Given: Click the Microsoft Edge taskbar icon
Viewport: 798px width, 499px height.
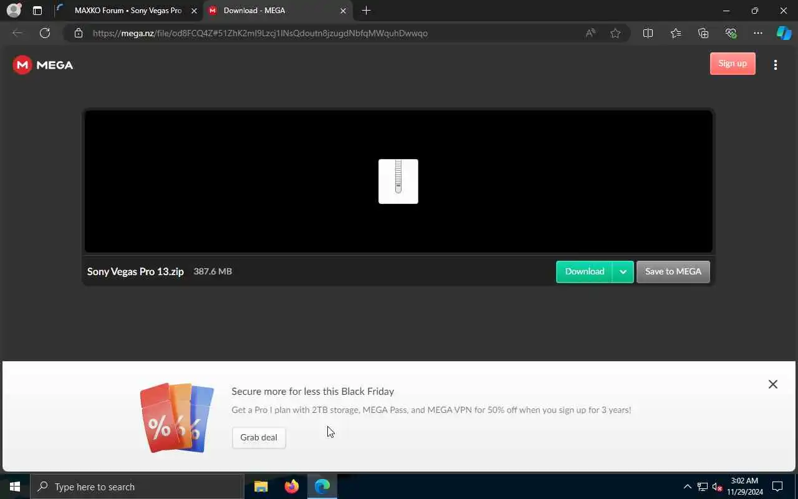Looking at the screenshot, I should (x=322, y=487).
